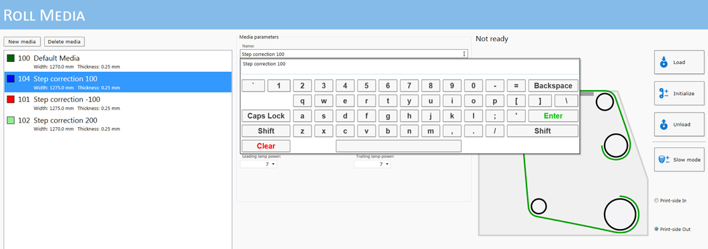708x249 pixels.
Task: Click the Initialize icon button
Action: click(679, 94)
